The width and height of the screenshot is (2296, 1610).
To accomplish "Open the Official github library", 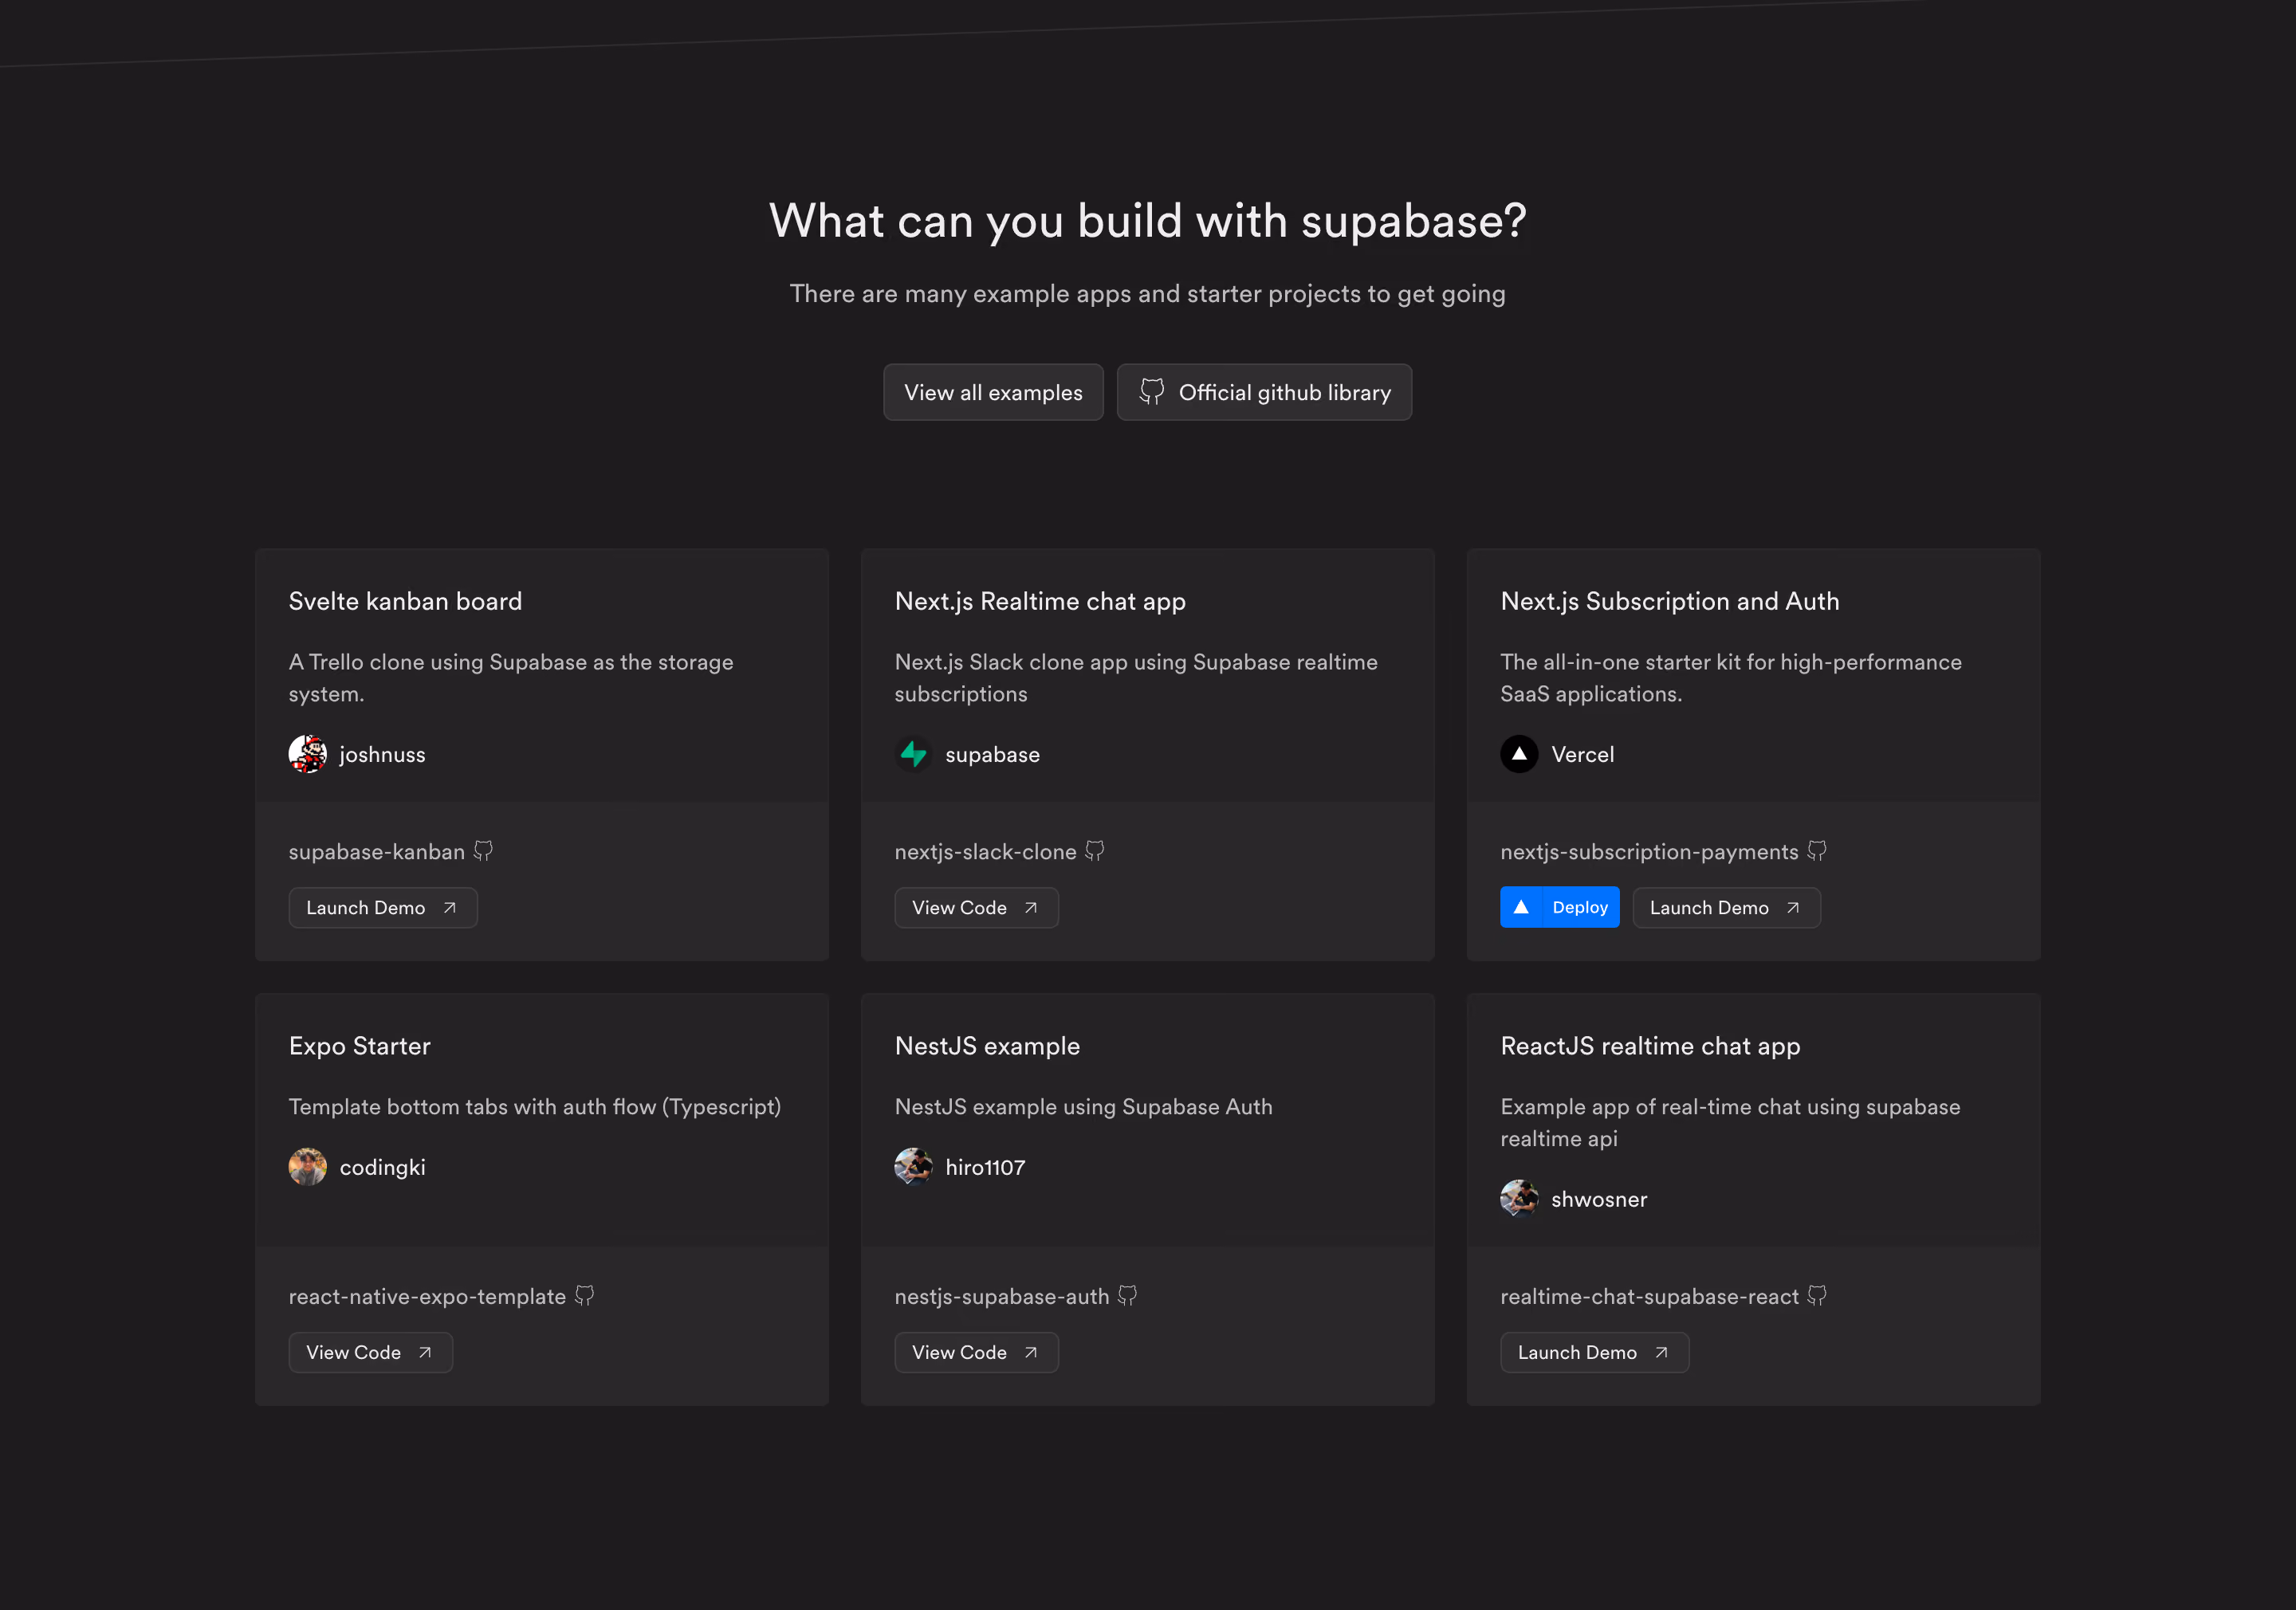I will [x=1264, y=392].
